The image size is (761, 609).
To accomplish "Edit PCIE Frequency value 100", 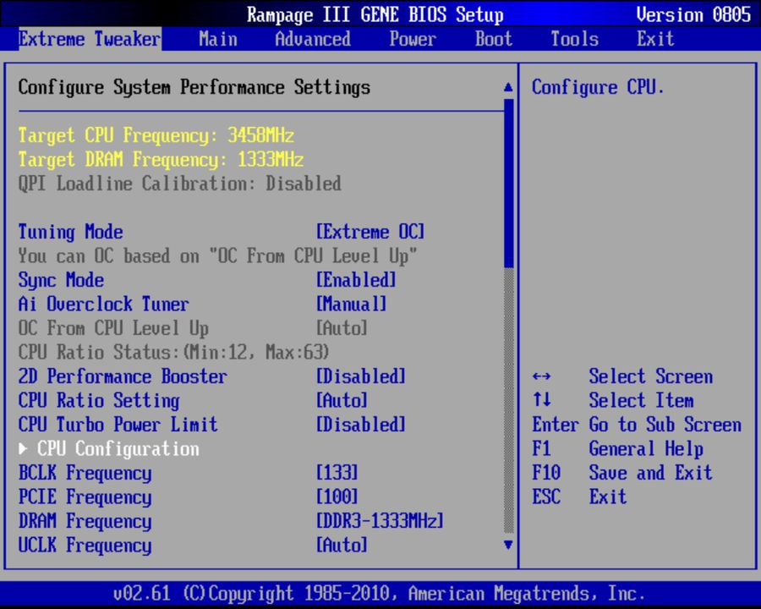I will [337, 497].
